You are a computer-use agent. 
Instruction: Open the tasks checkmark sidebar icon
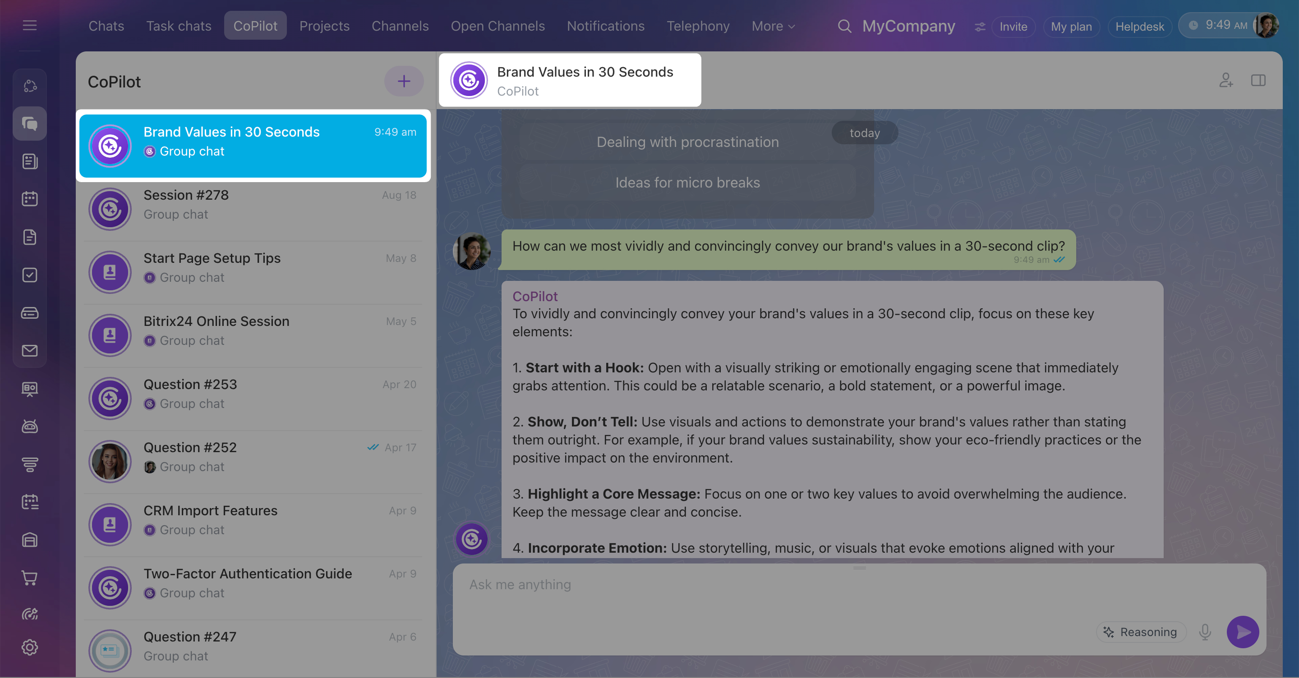pyautogui.click(x=30, y=275)
